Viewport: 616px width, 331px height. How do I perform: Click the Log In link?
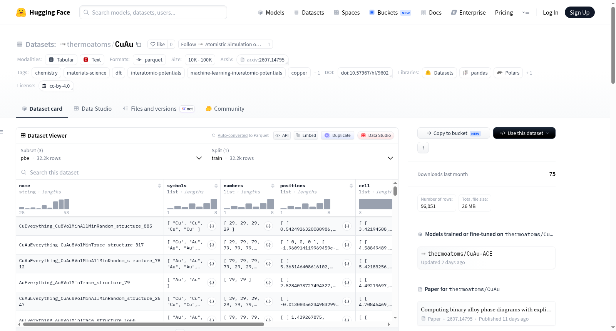551,12
